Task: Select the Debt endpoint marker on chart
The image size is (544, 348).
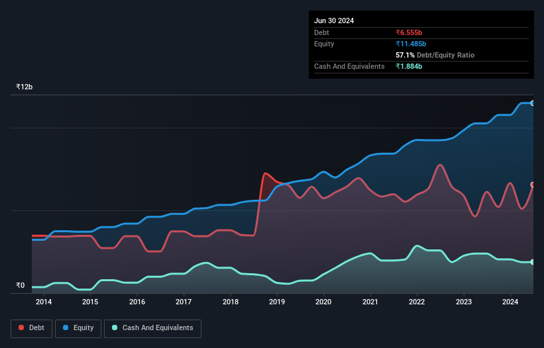Action: tap(533, 185)
